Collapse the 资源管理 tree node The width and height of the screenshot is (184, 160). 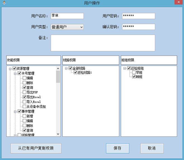point(10,69)
